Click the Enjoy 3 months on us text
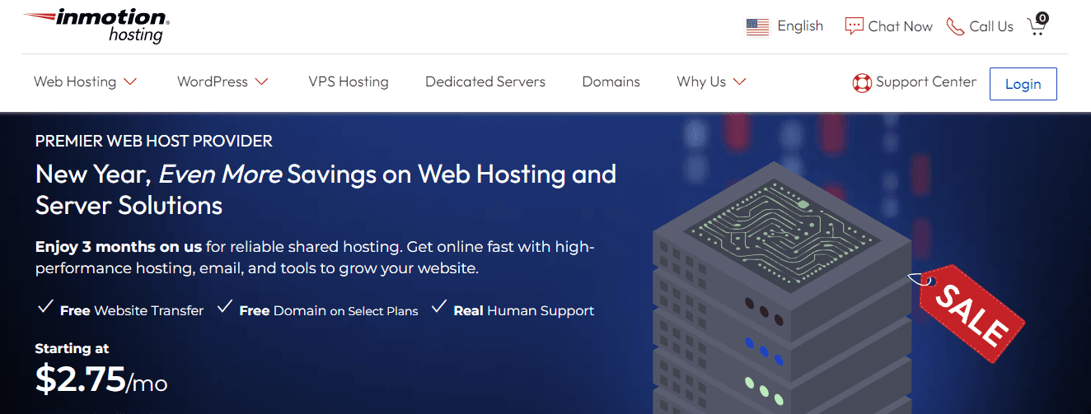1091x414 pixels. coord(119,247)
